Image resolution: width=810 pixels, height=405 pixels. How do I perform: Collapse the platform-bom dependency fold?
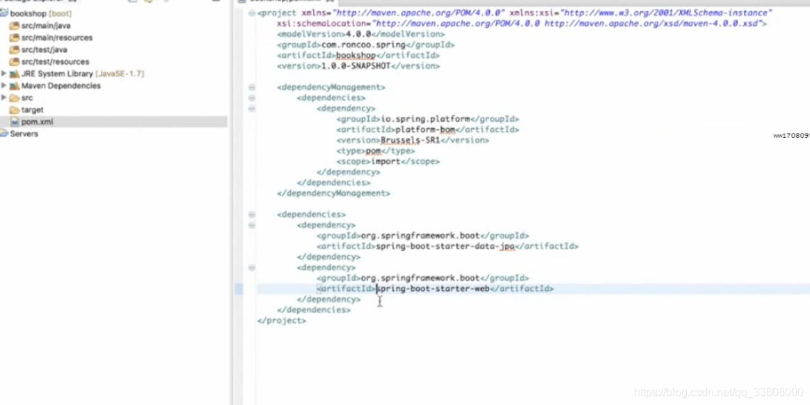coord(252,109)
